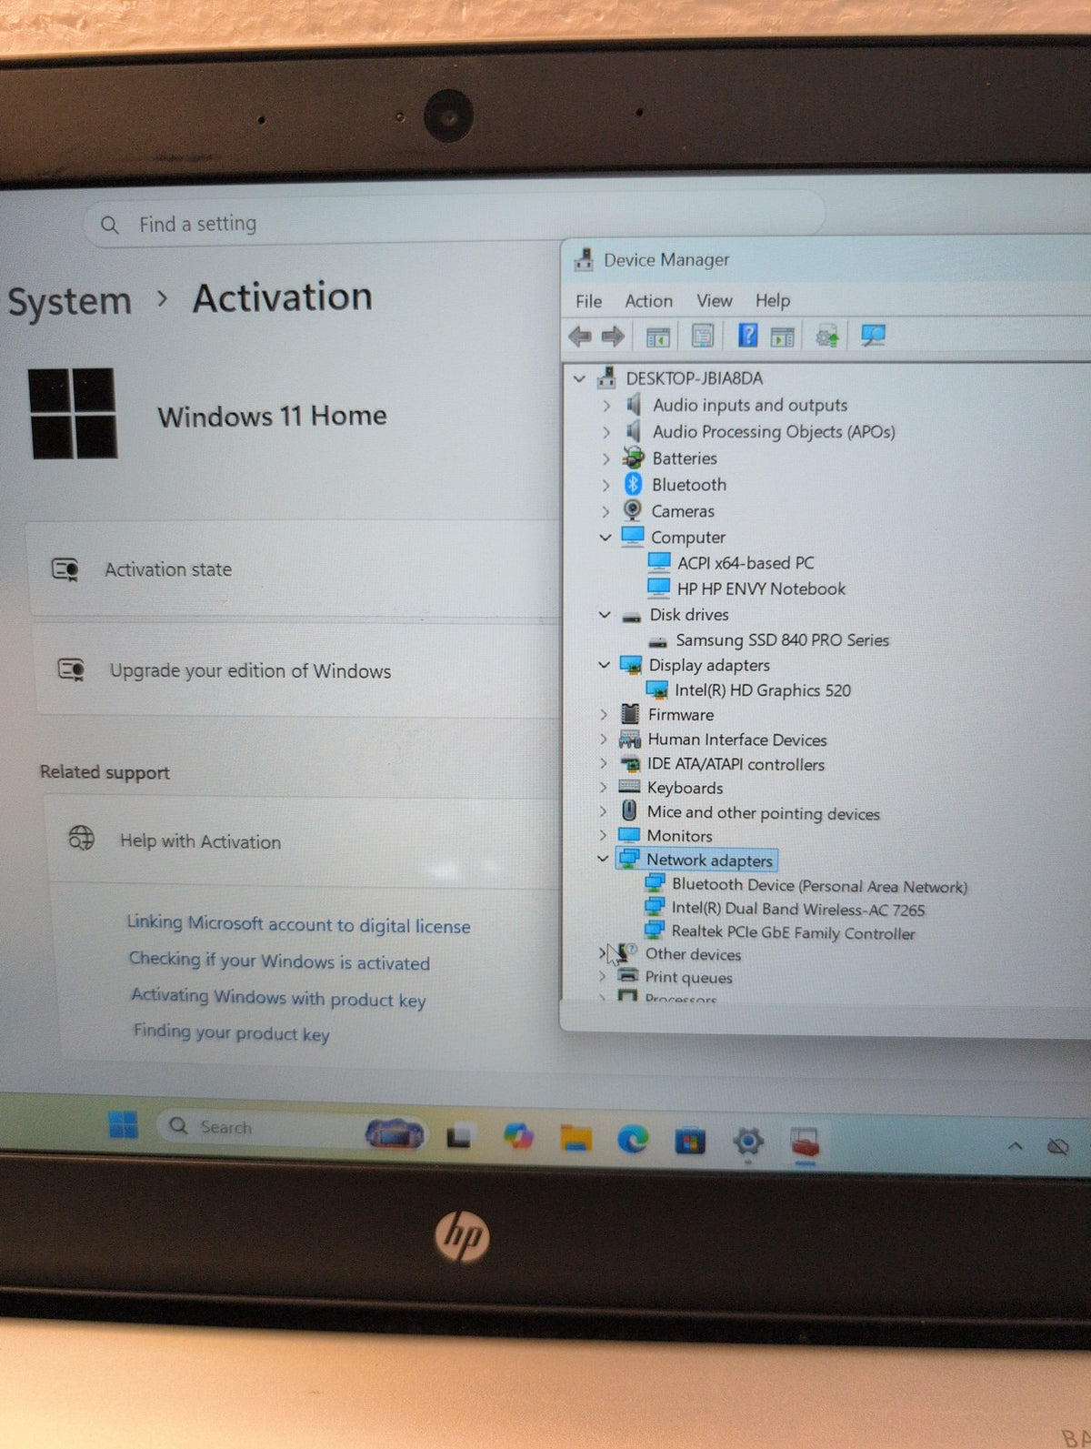Show hidden icons using the tray chevron
This screenshot has width=1091, height=1449.
1016,1145
